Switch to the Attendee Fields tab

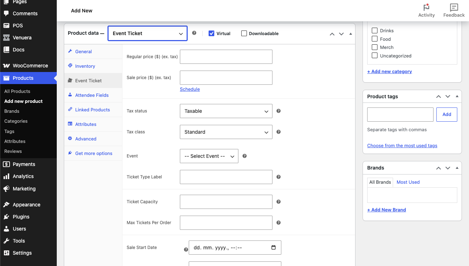(x=93, y=95)
